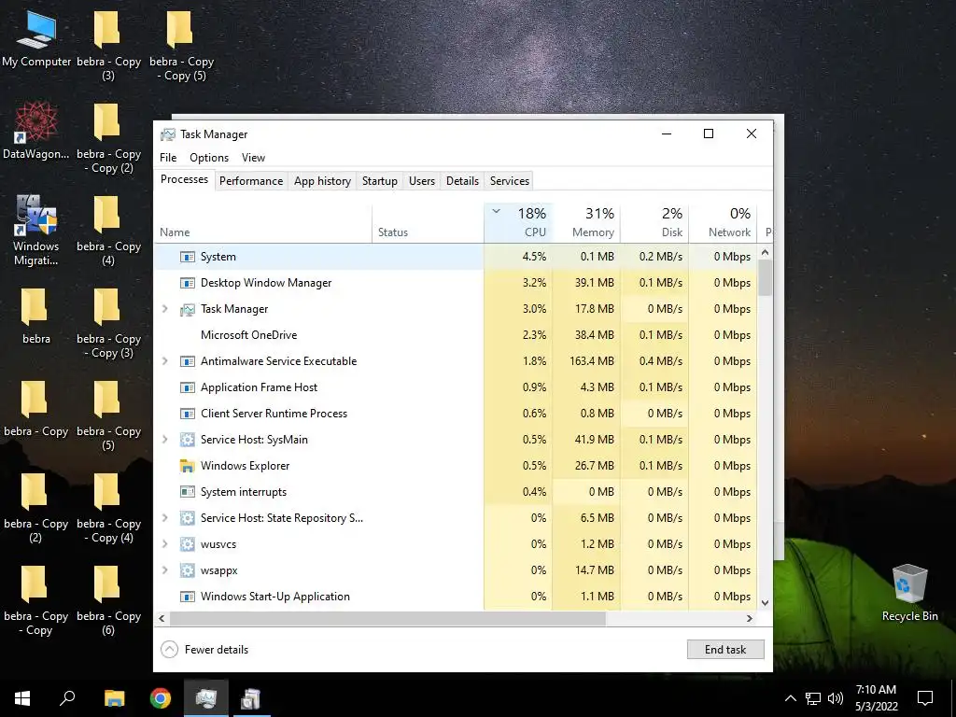Sort processes by Status column
This screenshot has width=956, height=717.
[428, 222]
